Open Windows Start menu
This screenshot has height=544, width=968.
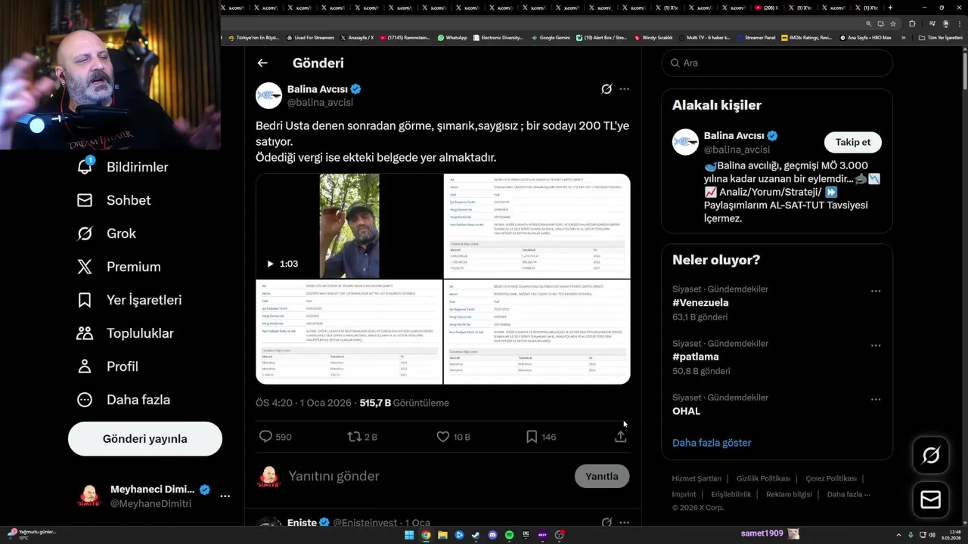pyautogui.click(x=409, y=535)
